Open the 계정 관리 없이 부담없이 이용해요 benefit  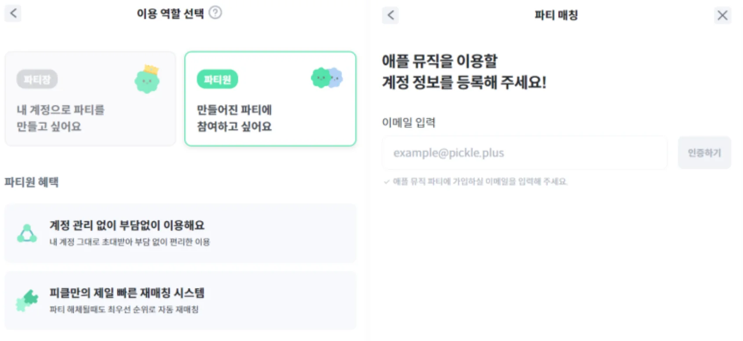pyautogui.click(x=180, y=233)
